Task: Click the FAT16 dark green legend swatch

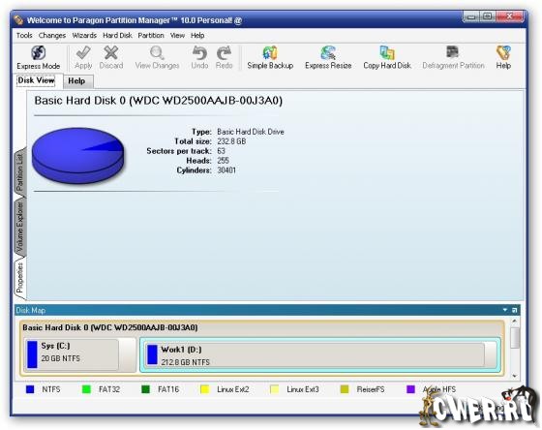Action: pos(145,389)
